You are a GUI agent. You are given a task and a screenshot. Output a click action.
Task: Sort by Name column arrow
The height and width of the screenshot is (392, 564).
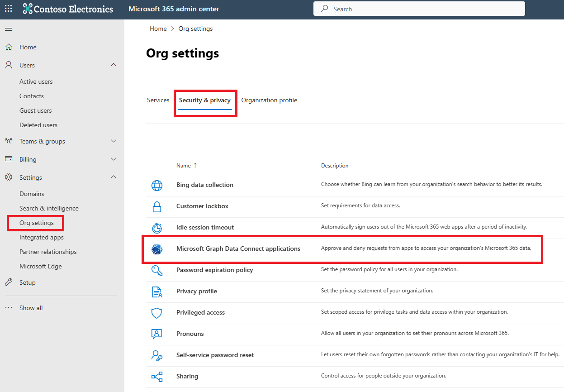point(195,166)
